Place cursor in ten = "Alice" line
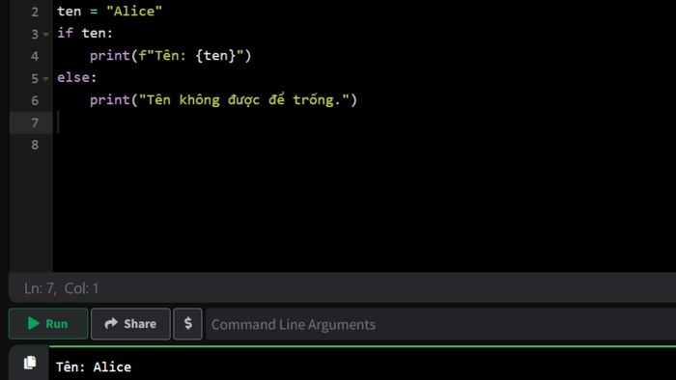Screen dimensions: 676x380 tap(109, 12)
